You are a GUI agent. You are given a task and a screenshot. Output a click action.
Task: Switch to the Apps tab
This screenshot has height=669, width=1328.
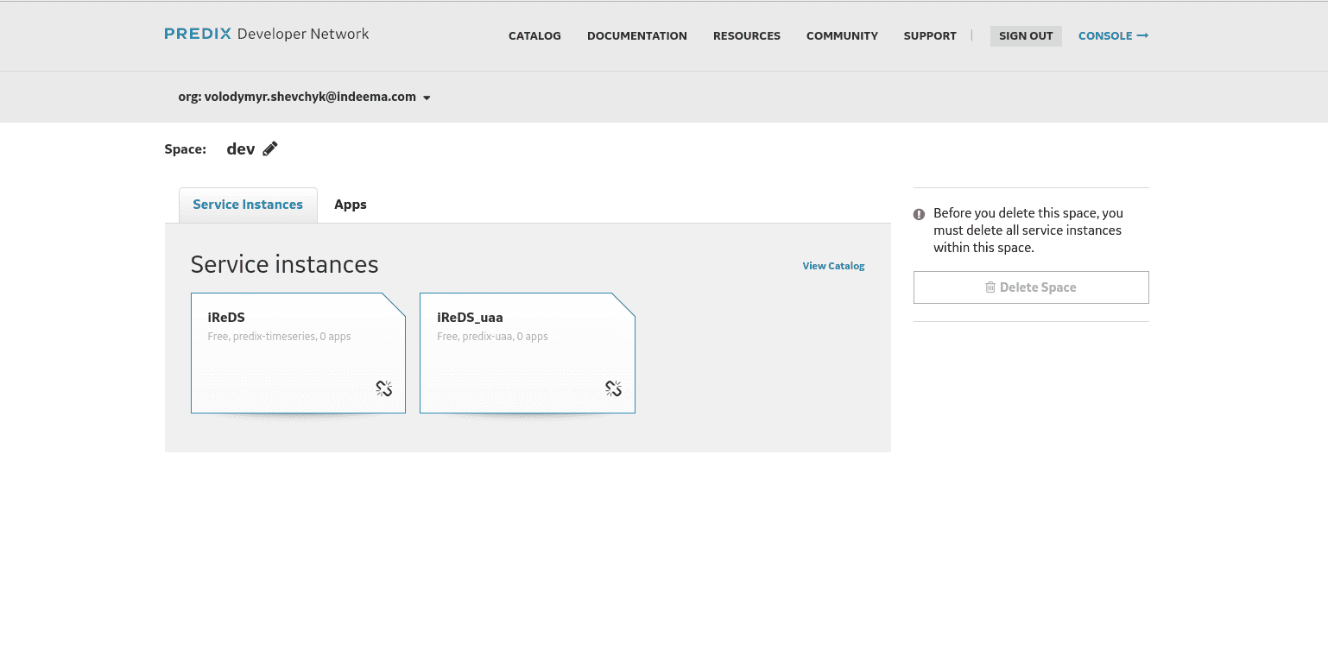pos(350,205)
